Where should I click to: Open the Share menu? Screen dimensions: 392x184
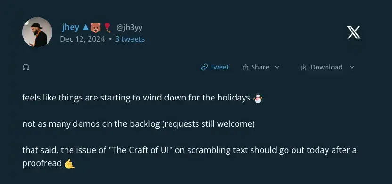[261, 67]
